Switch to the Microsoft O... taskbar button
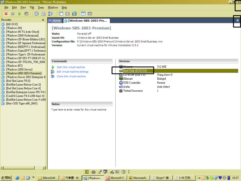241x181 pixels. tap(116, 178)
